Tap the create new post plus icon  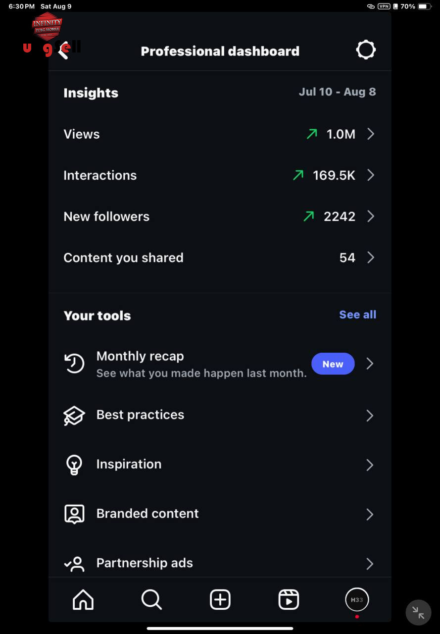pos(220,600)
